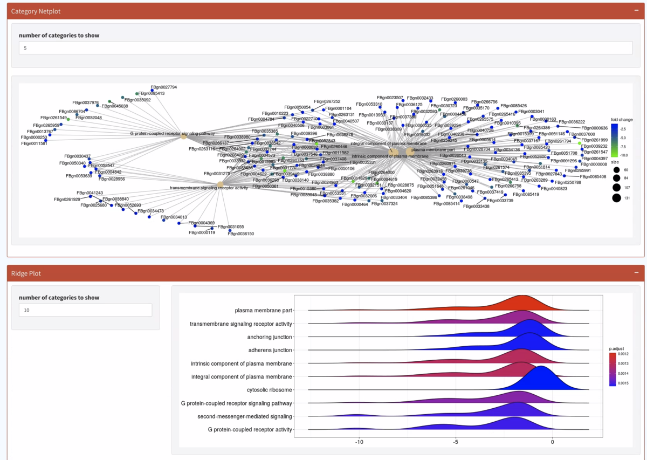The height and width of the screenshot is (460, 647).
Task: Click the p.adjust legend title
Action: coord(617,348)
